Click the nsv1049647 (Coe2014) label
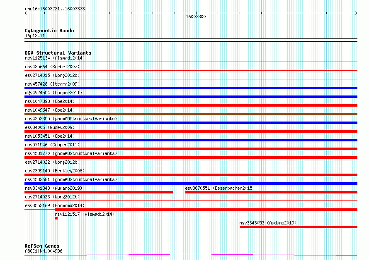 [50, 110]
